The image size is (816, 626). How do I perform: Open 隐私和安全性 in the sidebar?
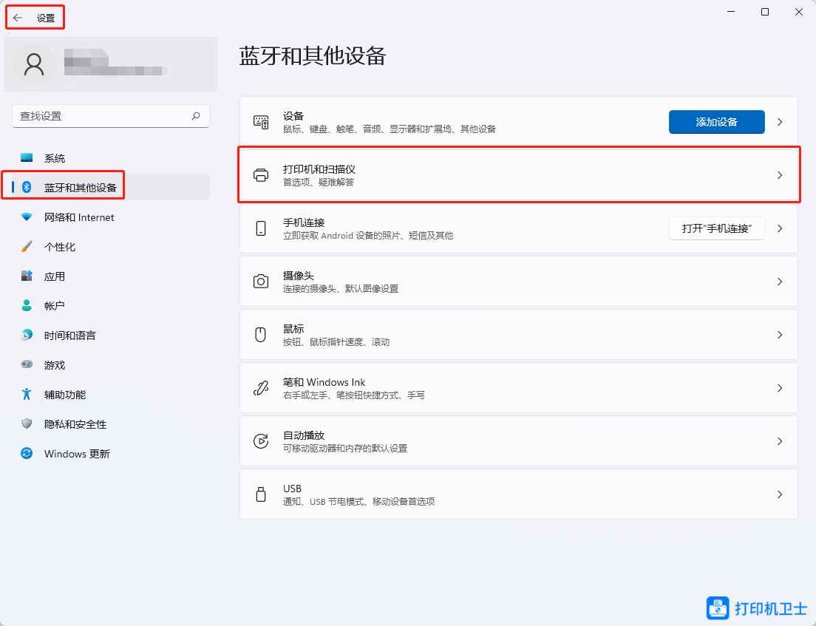tap(111, 424)
